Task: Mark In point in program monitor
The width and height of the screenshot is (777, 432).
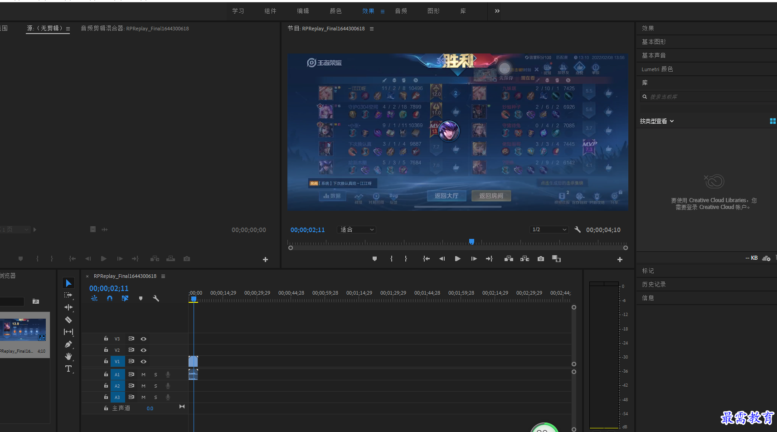Action: 391,259
